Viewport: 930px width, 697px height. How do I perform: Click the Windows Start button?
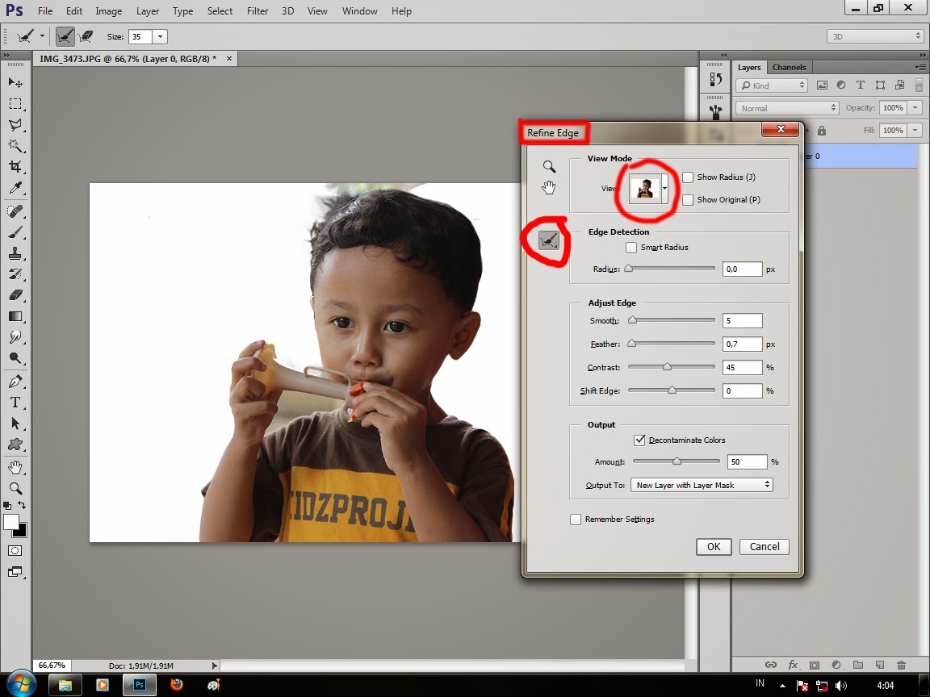21,683
